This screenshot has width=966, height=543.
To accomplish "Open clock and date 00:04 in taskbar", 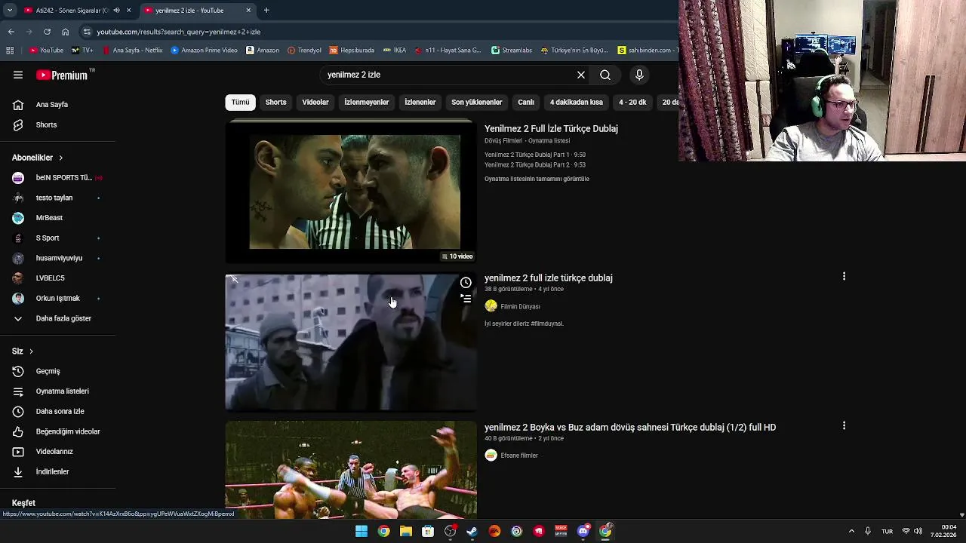I will pos(943,531).
